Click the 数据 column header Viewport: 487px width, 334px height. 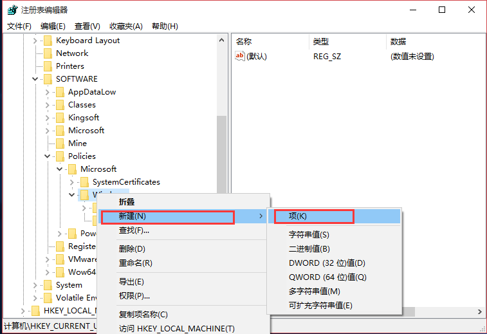point(436,42)
